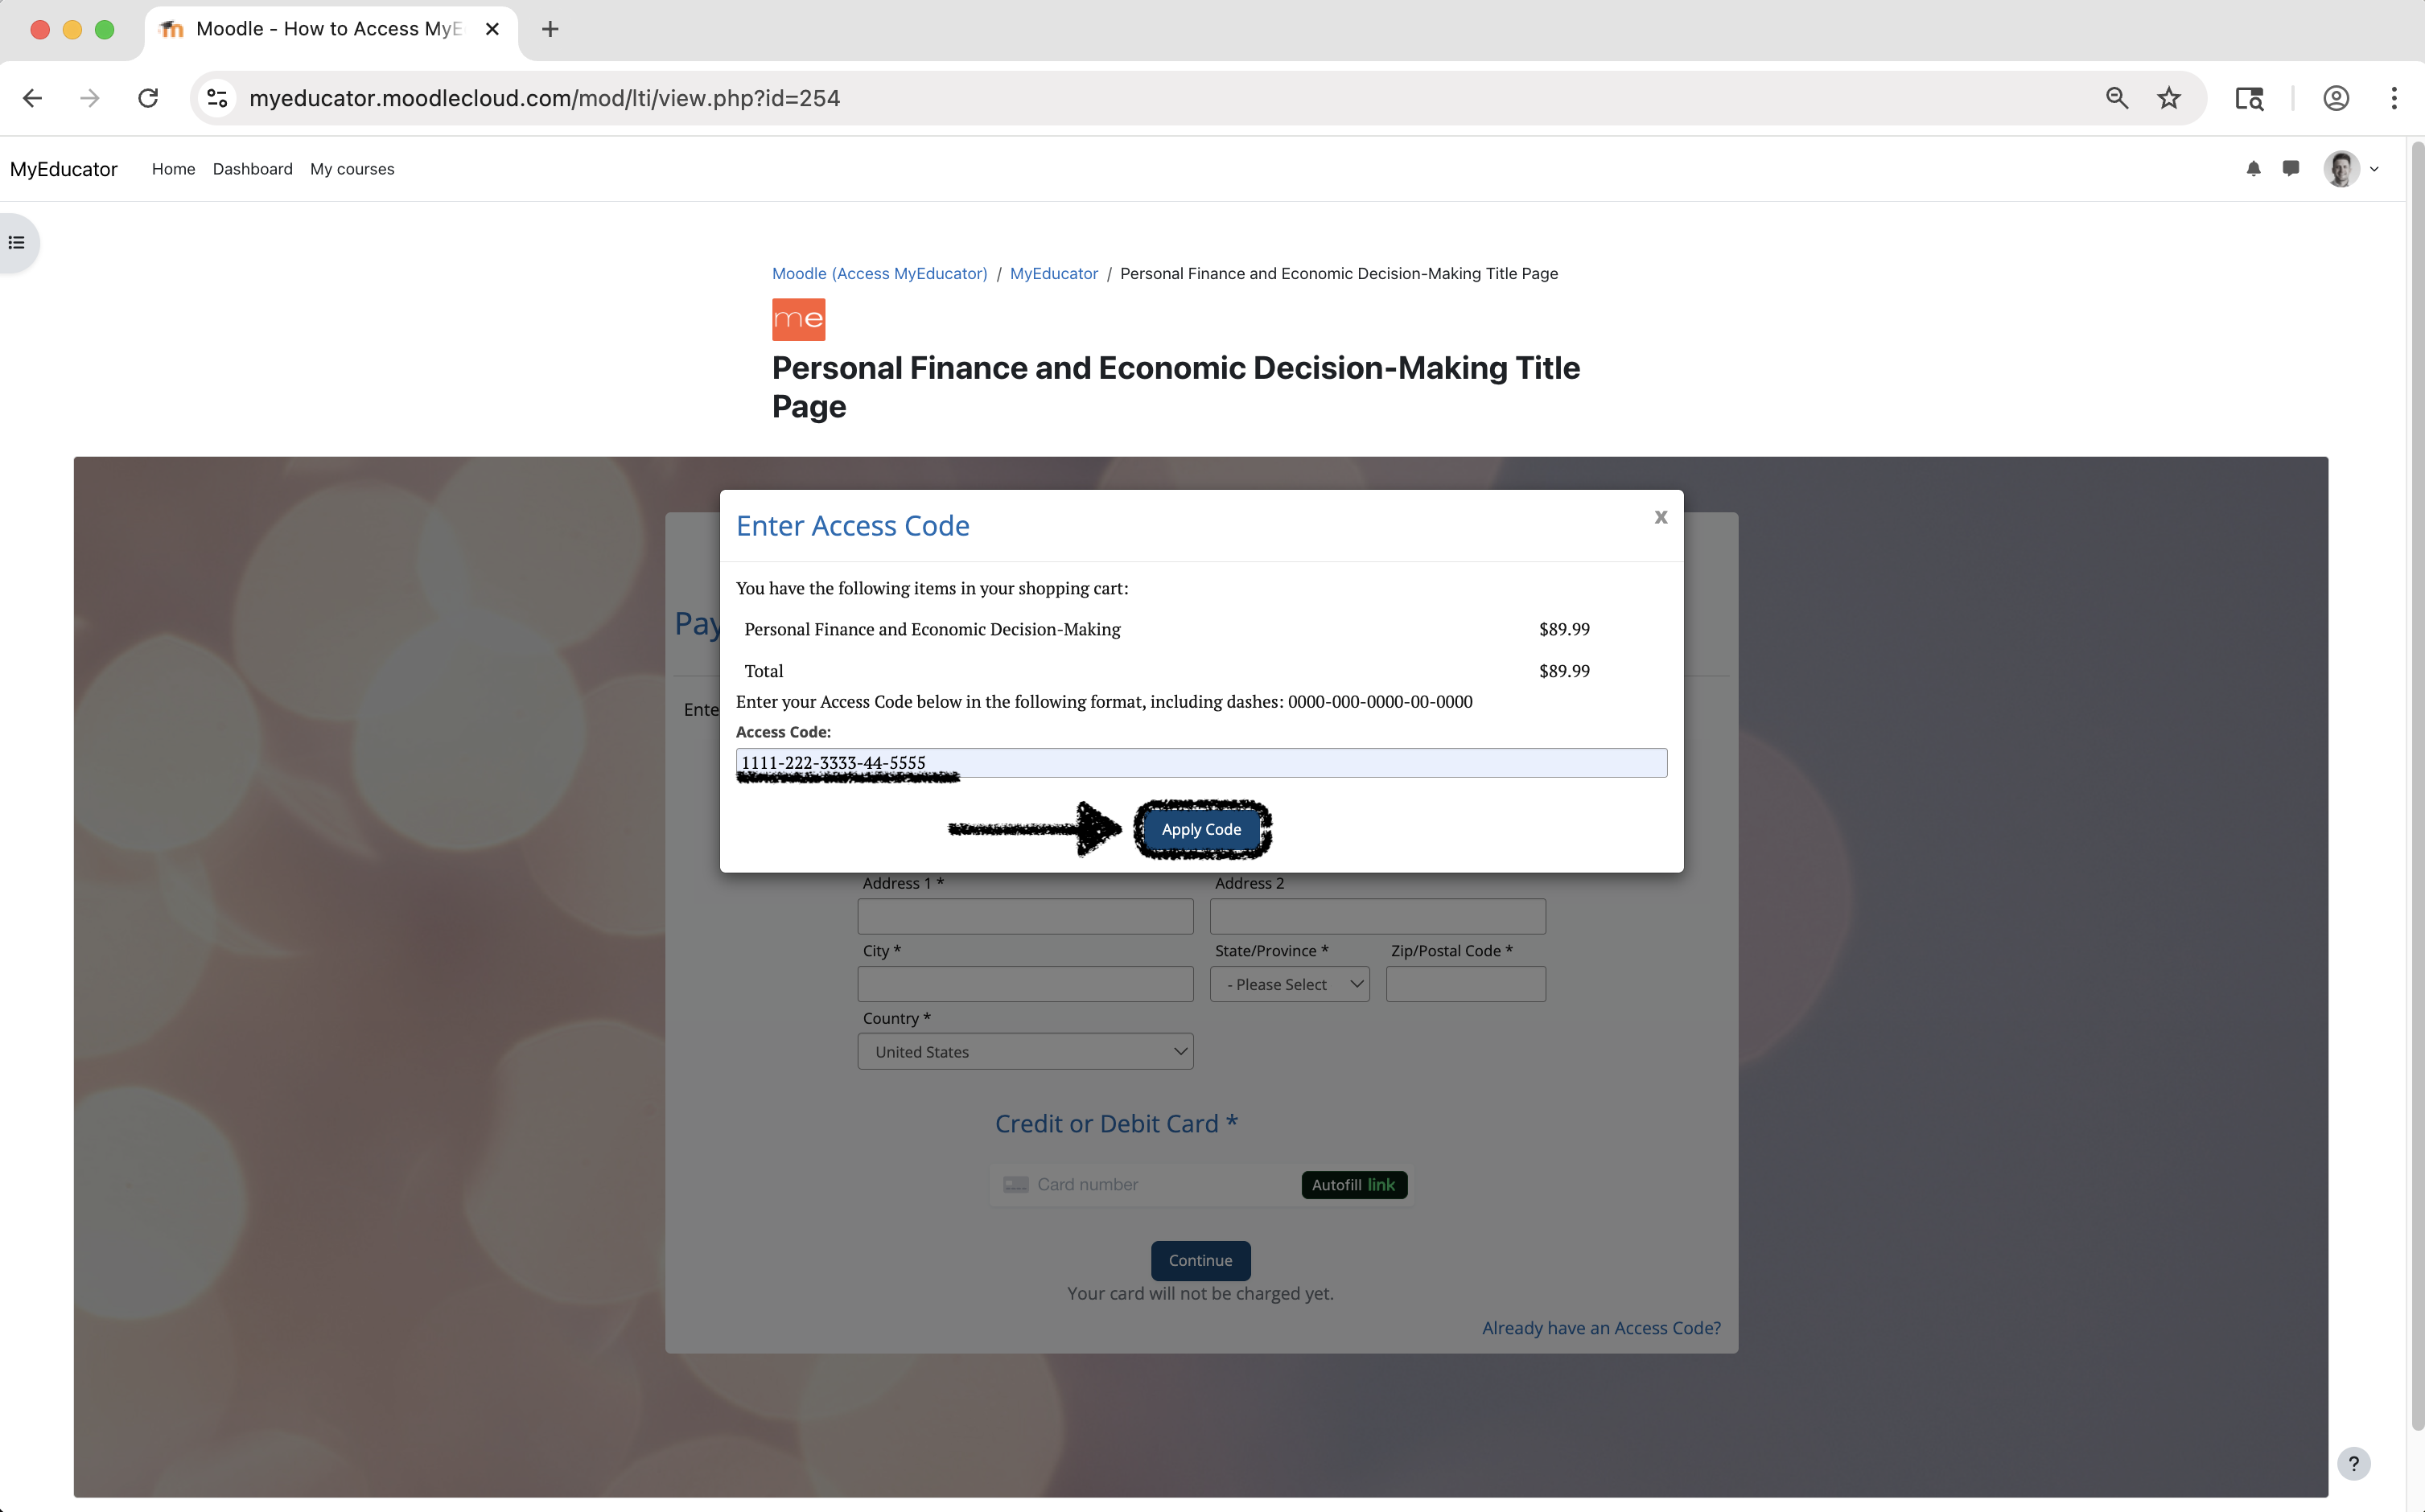
Task: Follow the 'Already have an Access Code?' link
Action: coord(1600,1328)
